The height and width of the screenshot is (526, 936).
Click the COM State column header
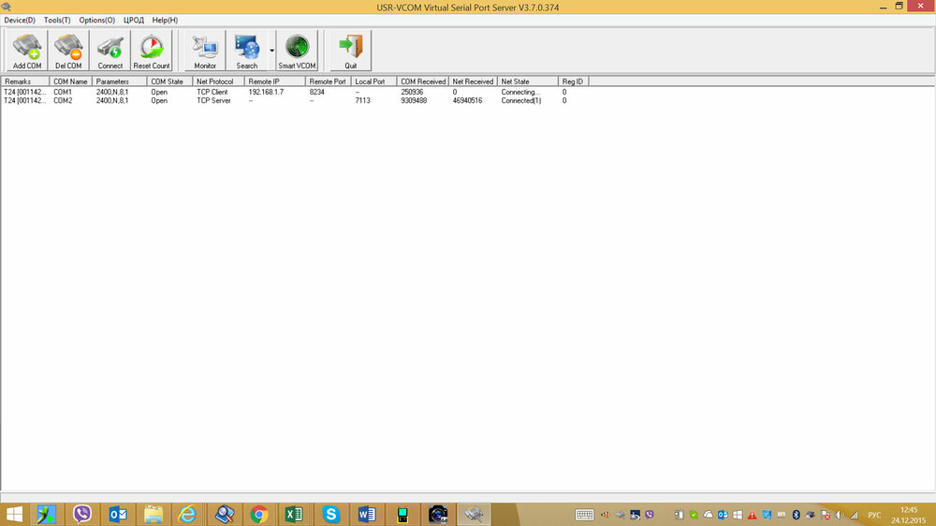(169, 81)
